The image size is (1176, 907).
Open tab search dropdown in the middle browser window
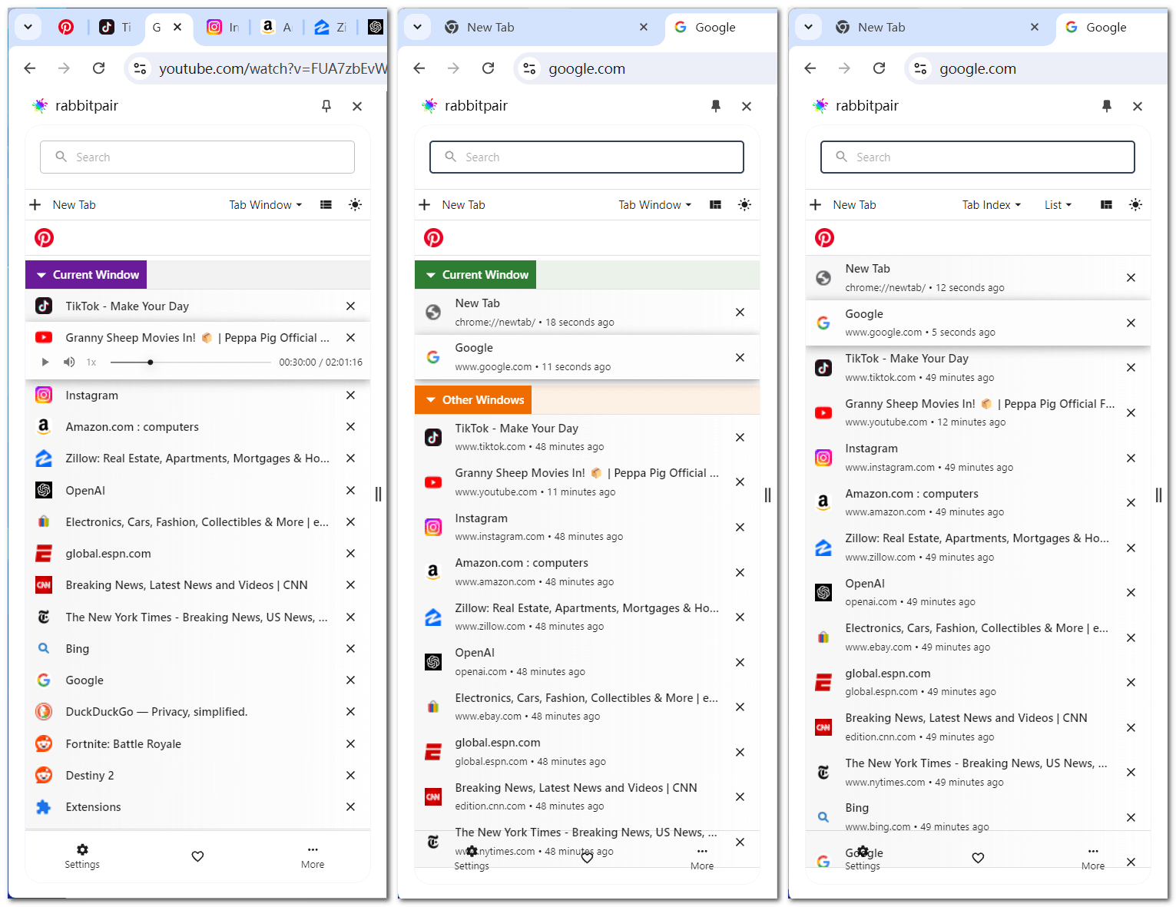[417, 27]
